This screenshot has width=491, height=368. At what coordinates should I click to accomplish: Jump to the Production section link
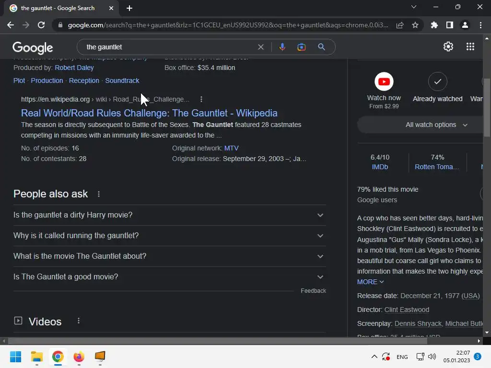click(x=47, y=80)
